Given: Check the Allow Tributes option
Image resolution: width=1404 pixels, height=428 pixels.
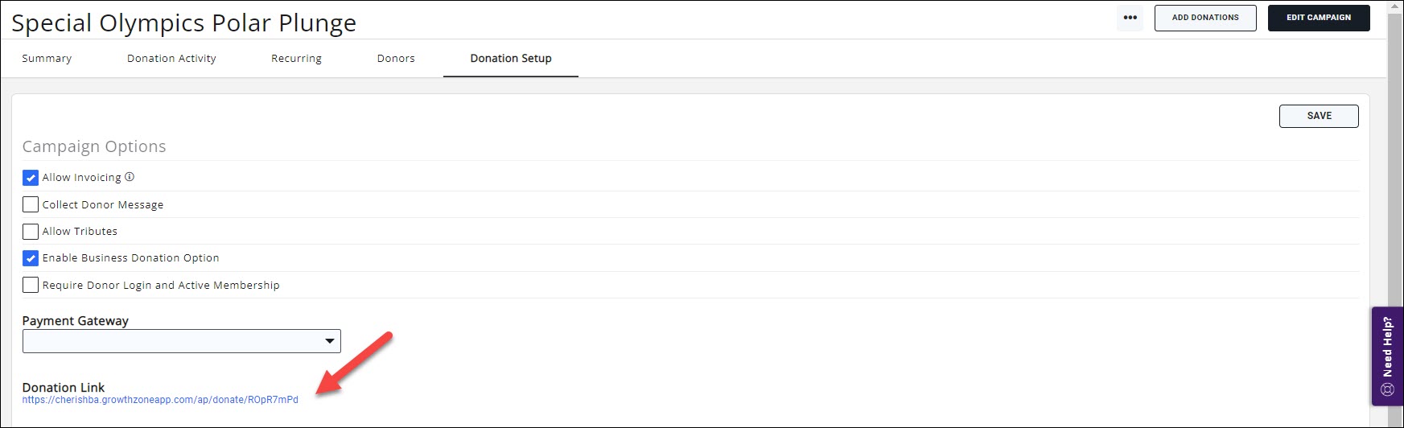Looking at the screenshot, I should [x=31, y=232].
